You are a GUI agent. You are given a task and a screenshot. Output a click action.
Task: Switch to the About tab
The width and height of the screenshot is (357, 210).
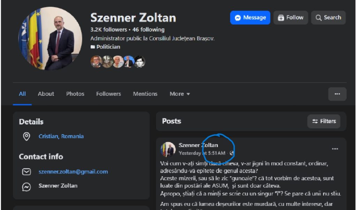(x=46, y=94)
